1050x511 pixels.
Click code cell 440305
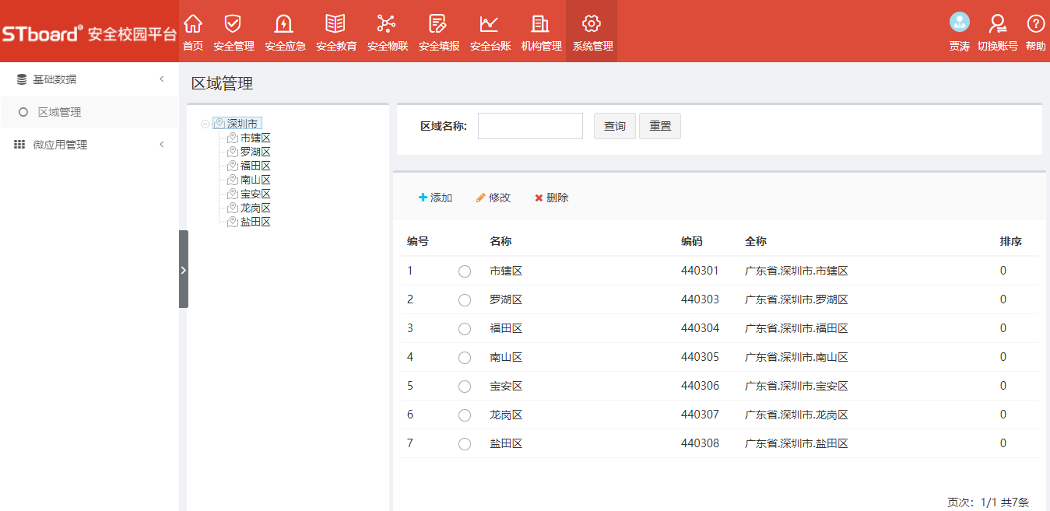coord(701,357)
